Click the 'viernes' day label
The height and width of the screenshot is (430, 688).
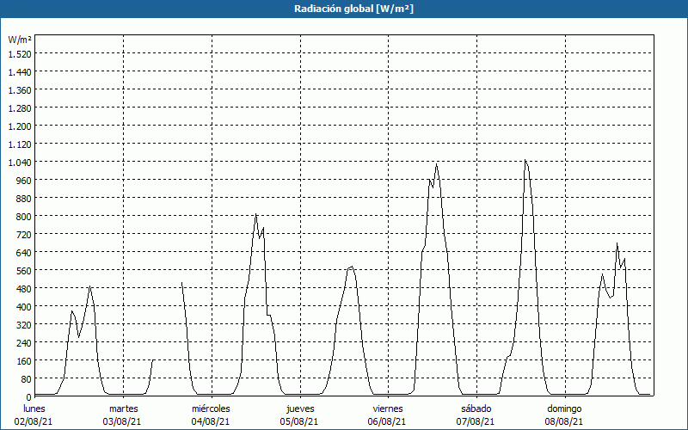(388, 408)
